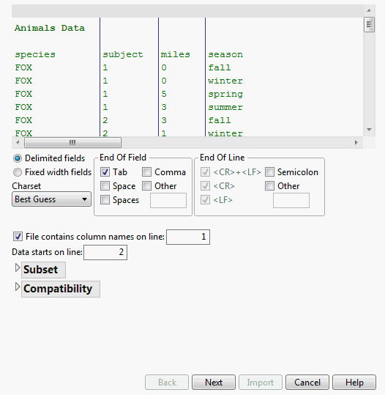
Task: Check the Spaces end-of-field checkbox
Action: 105,200
